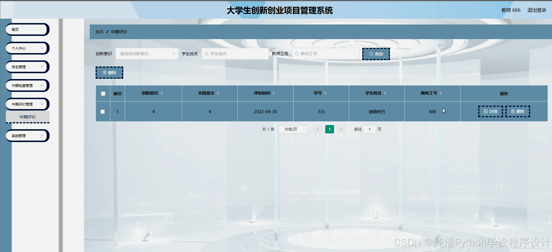
Task: Go to previous page arrow
Action: click(318, 129)
